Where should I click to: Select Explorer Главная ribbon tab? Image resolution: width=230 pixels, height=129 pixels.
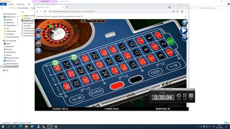pos(11,4)
